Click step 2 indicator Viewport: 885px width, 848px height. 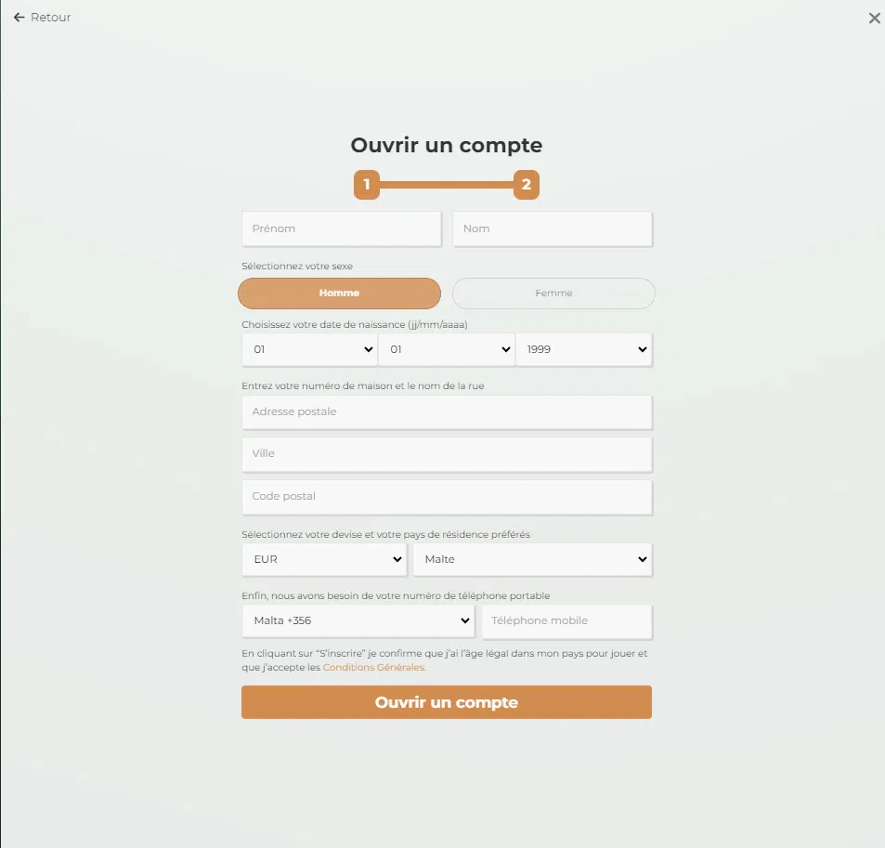click(526, 185)
